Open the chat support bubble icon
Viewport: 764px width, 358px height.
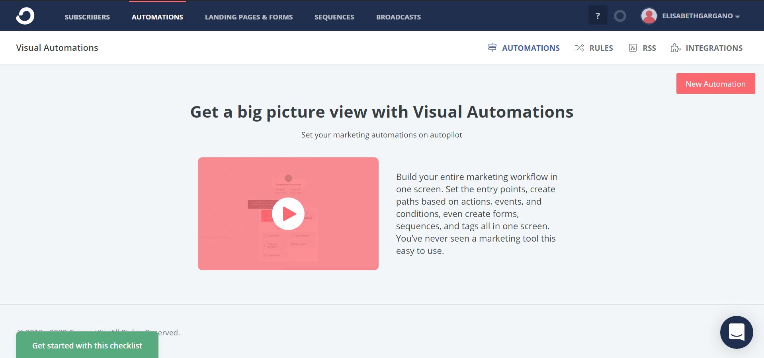(x=737, y=332)
